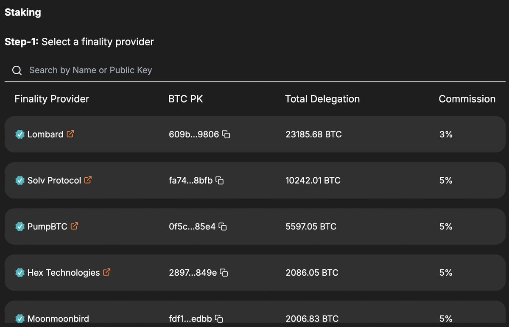Viewport: 509px width, 327px height.
Task: Select the PumpBTC finality provider
Action: [x=255, y=226]
